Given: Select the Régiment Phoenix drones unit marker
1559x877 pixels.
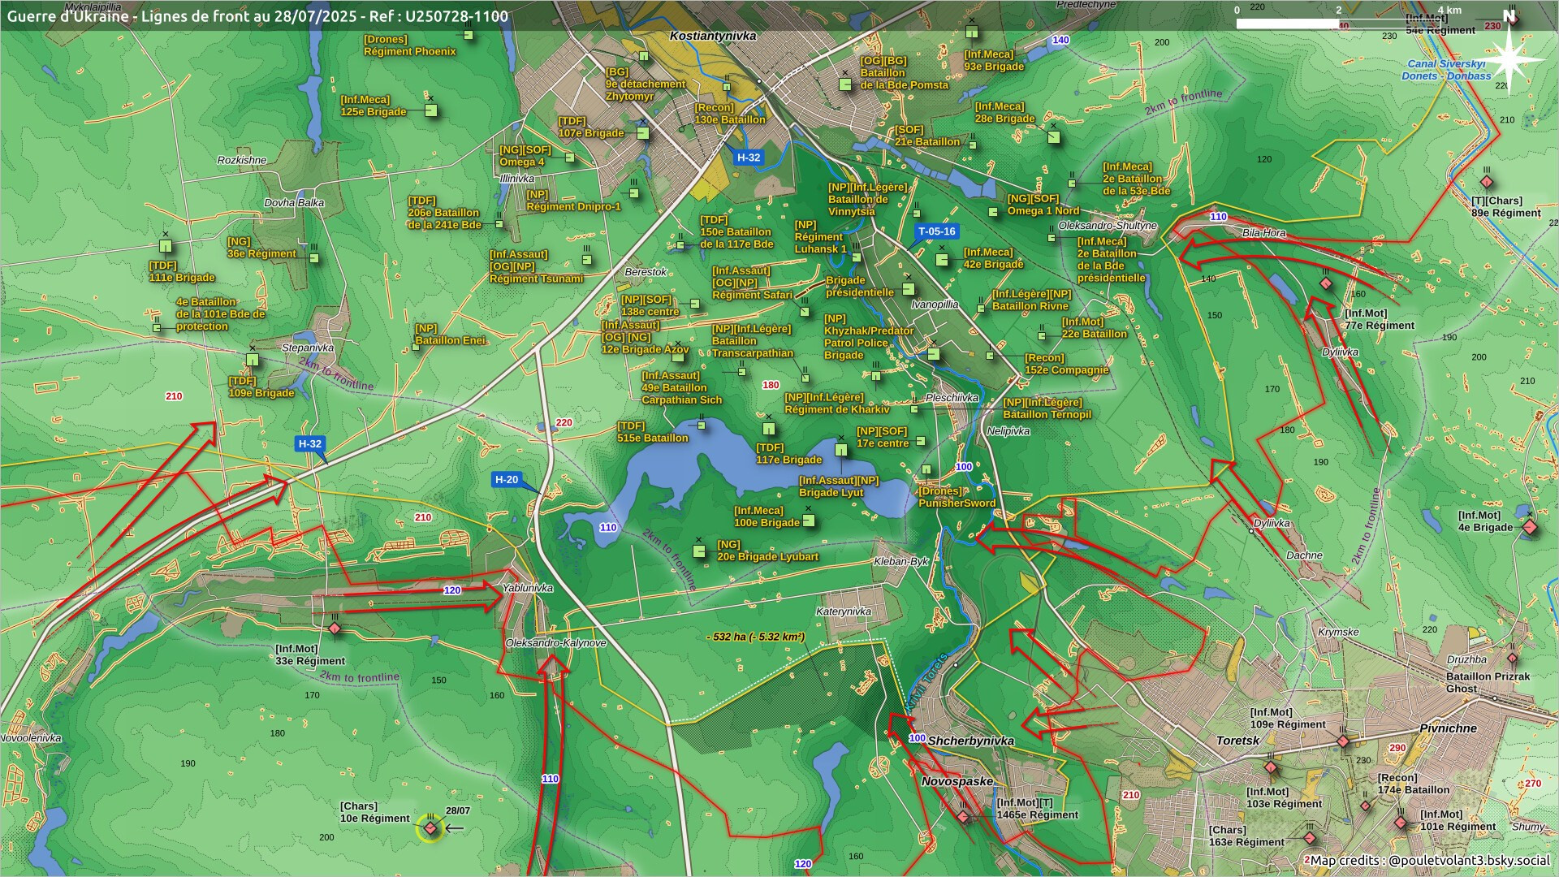Looking at the screenshot, I should [469, 35].
